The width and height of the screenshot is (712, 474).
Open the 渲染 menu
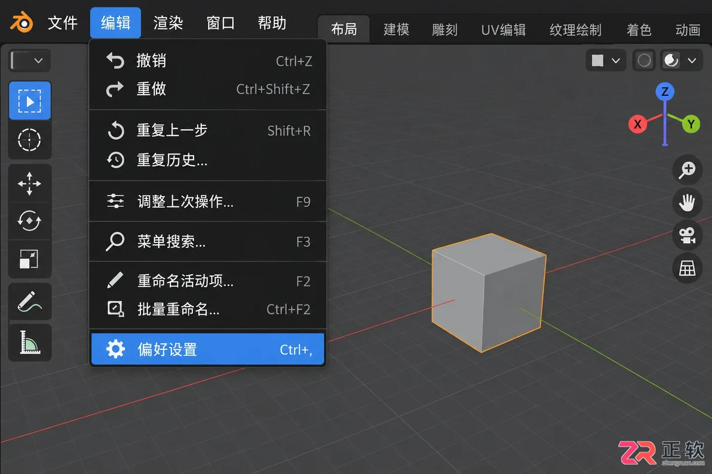tap(168, 23)
